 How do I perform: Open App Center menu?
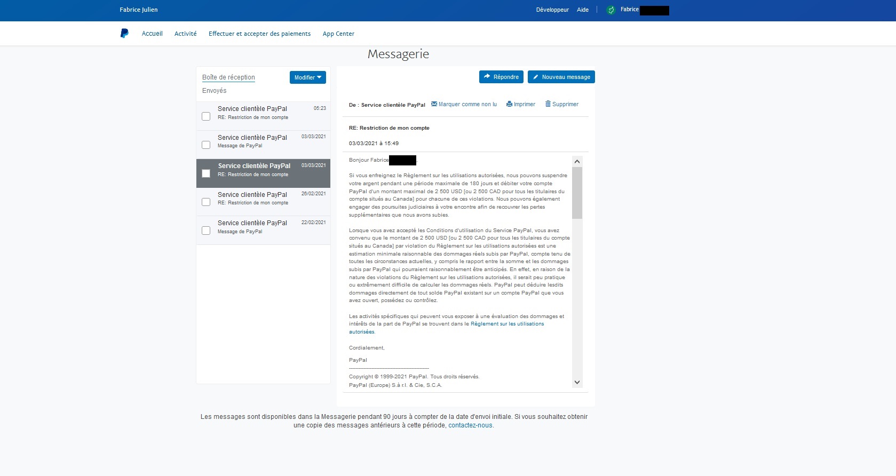click(338, 34)
